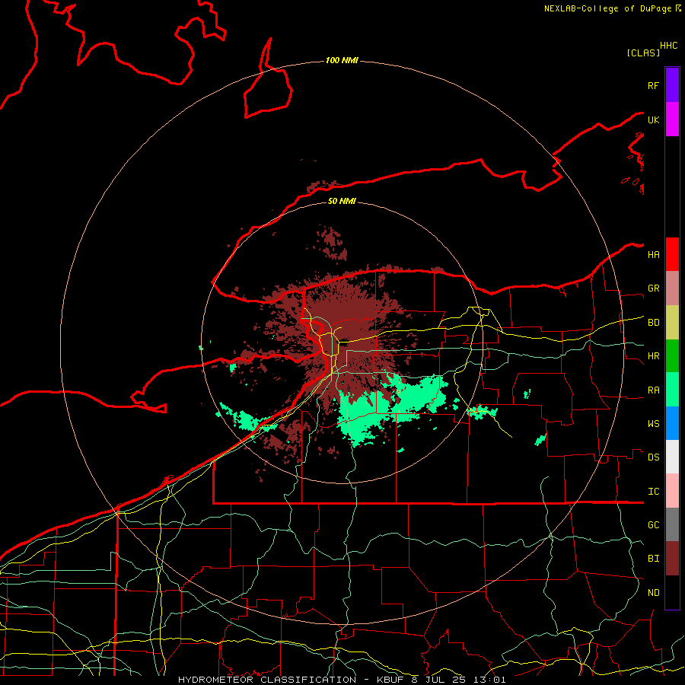The width and height of the screenshot is (685, 685).
Task: Click the ND legend label
Action: click(x=654, y=593)
